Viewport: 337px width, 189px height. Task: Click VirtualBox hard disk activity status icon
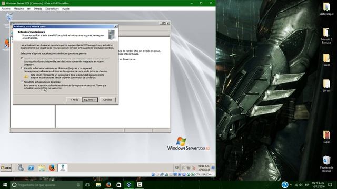pos(153,174)
